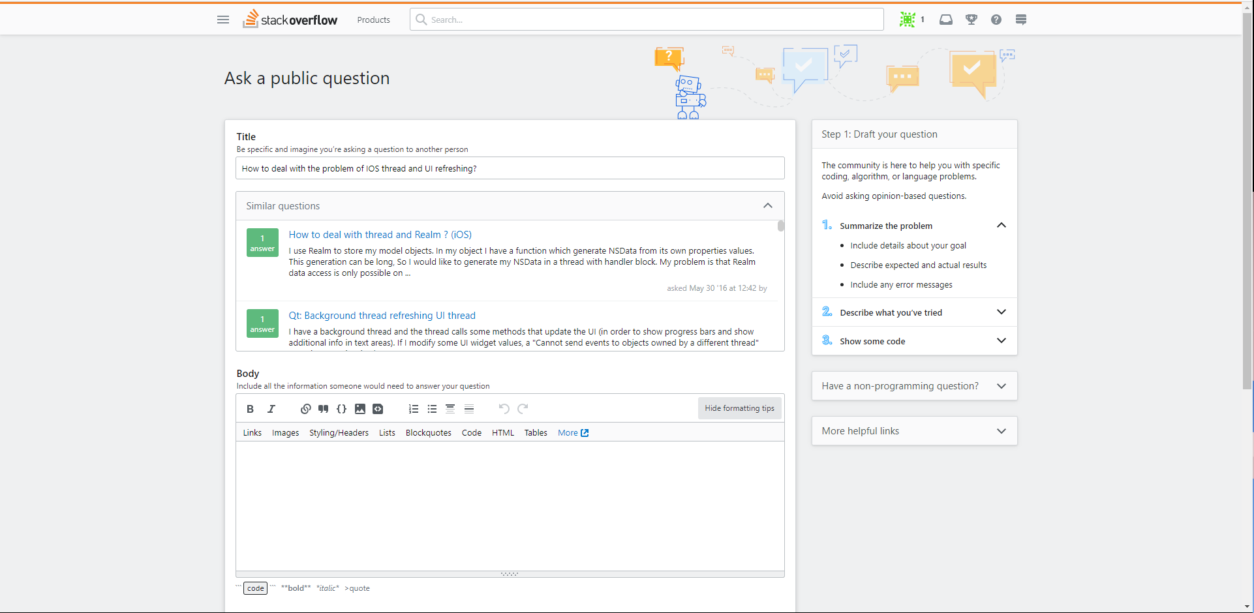The image size is (1254, 613).
Task: Go to the Stack Overflow home logo
Action: [290, 19]
